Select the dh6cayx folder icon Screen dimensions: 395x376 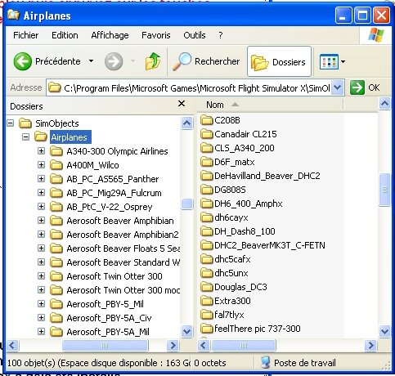tap(206, 217)
